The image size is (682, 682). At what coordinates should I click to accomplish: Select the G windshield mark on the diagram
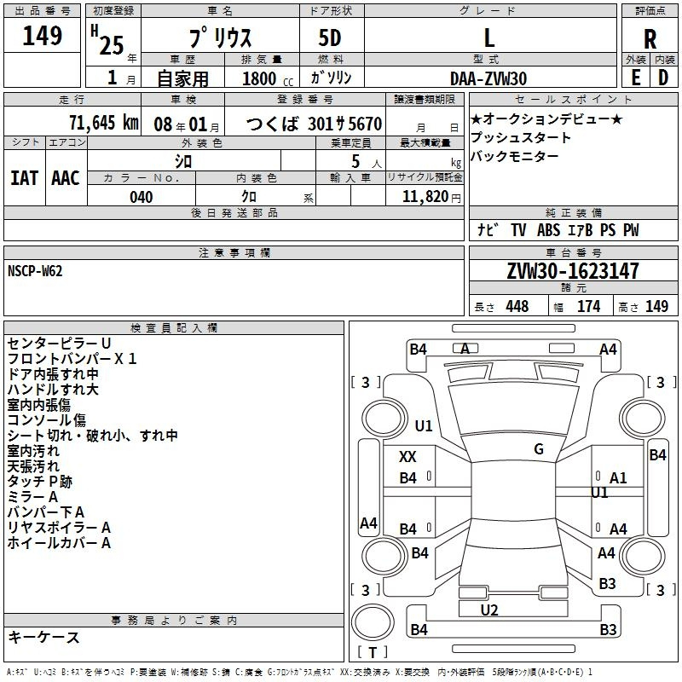(539, 449)
